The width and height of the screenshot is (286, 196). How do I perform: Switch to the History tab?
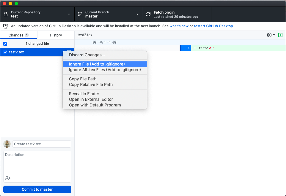(x=56, y=35)
